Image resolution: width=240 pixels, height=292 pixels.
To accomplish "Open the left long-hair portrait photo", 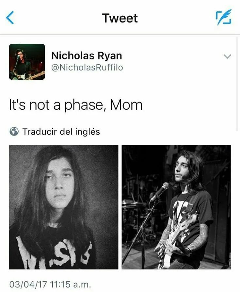I will (64, 207).
